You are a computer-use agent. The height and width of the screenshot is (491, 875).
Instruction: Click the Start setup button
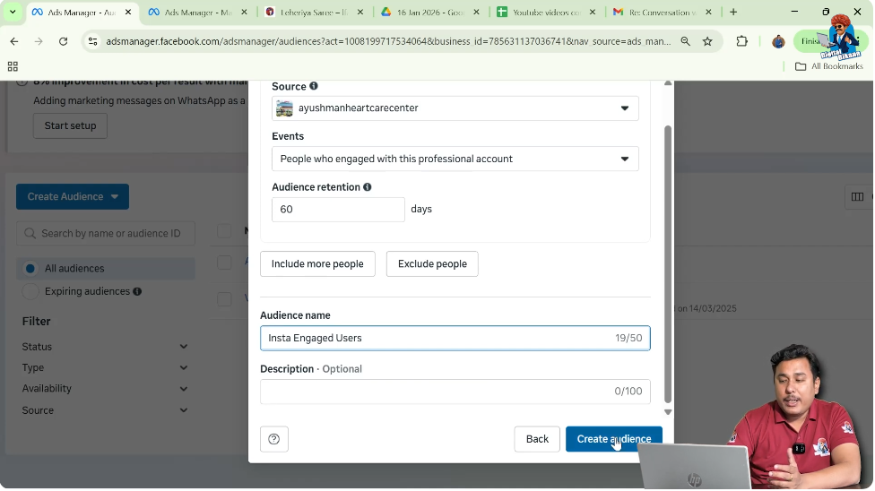[70, 125]
